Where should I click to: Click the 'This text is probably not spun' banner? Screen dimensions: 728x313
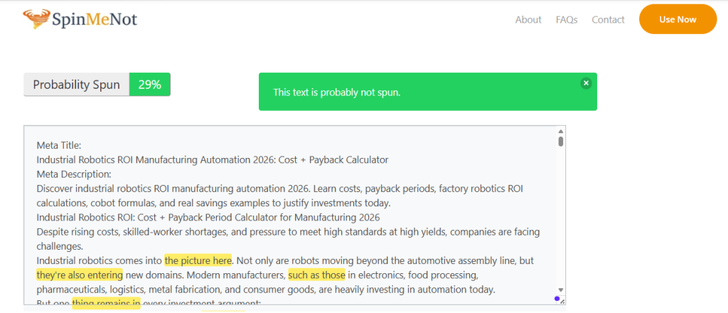[x=427, y=92]
